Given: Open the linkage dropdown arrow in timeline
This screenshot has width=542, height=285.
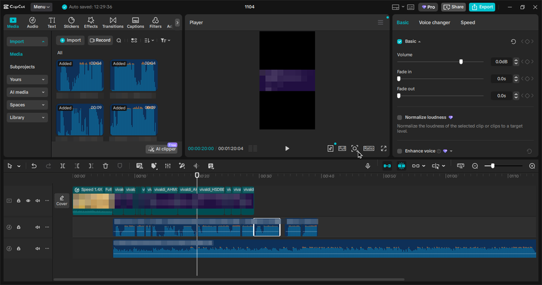Looking at the screenshot, I should point(424,166).
